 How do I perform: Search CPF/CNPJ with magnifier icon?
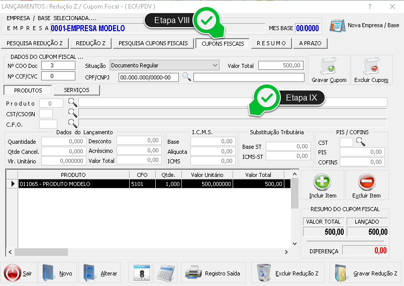(186, 77)
